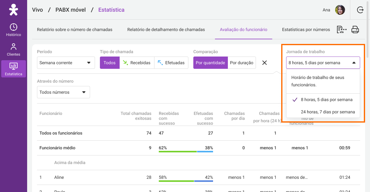The height and width of the screenshot is (192, 370).
Task: Open Relatório sobre o número de chamadas tab
Action: 75,29
